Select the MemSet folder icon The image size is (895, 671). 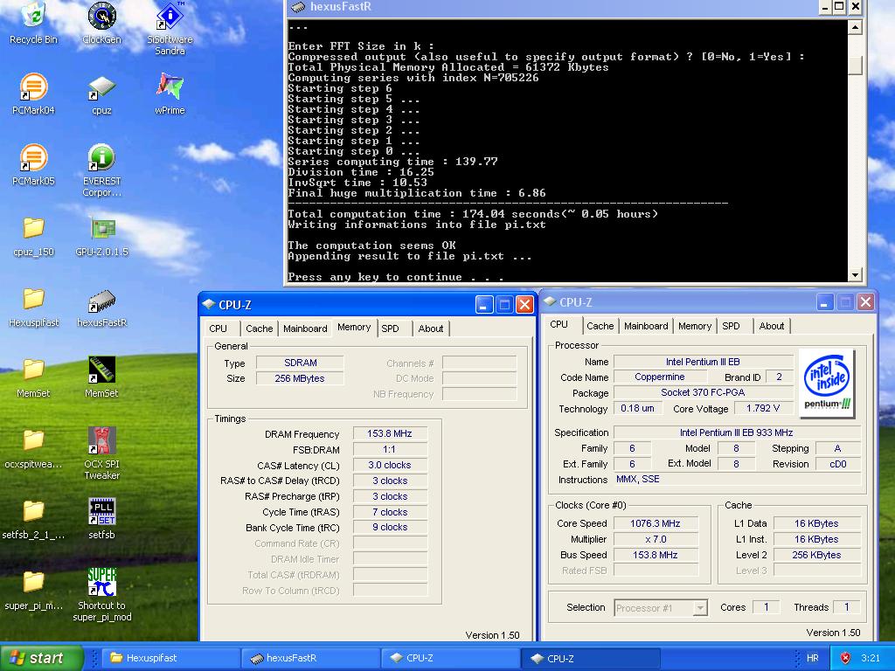(x=34, y=370)
